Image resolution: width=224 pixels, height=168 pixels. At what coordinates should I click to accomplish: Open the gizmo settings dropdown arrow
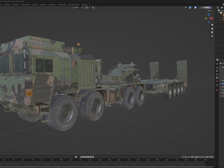192,7
